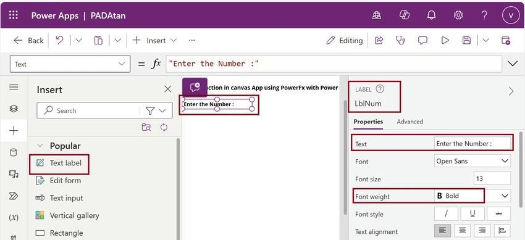
Task: Insert a Text input control
Action: (59, 198)
